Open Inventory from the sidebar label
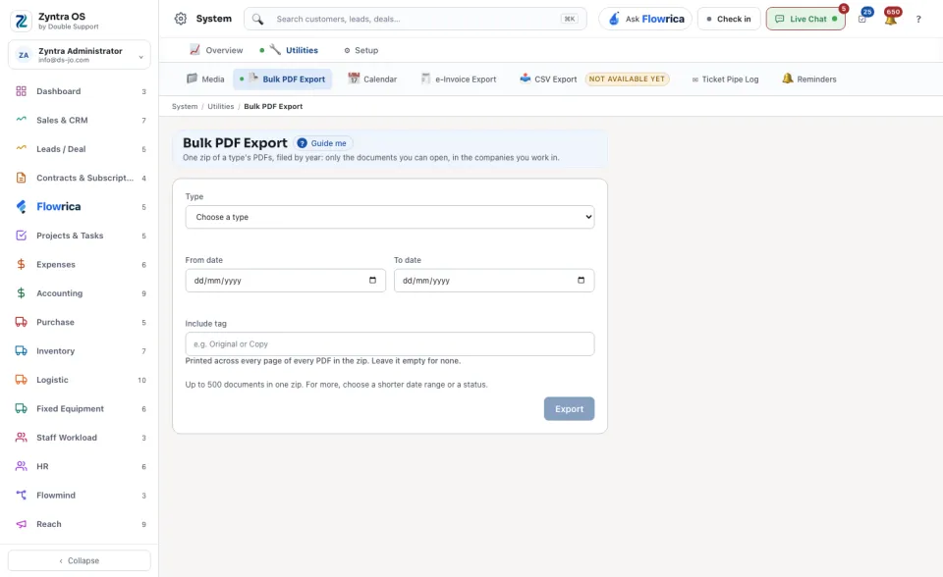This screenshot has height=577, width=943. coord(55,351)
